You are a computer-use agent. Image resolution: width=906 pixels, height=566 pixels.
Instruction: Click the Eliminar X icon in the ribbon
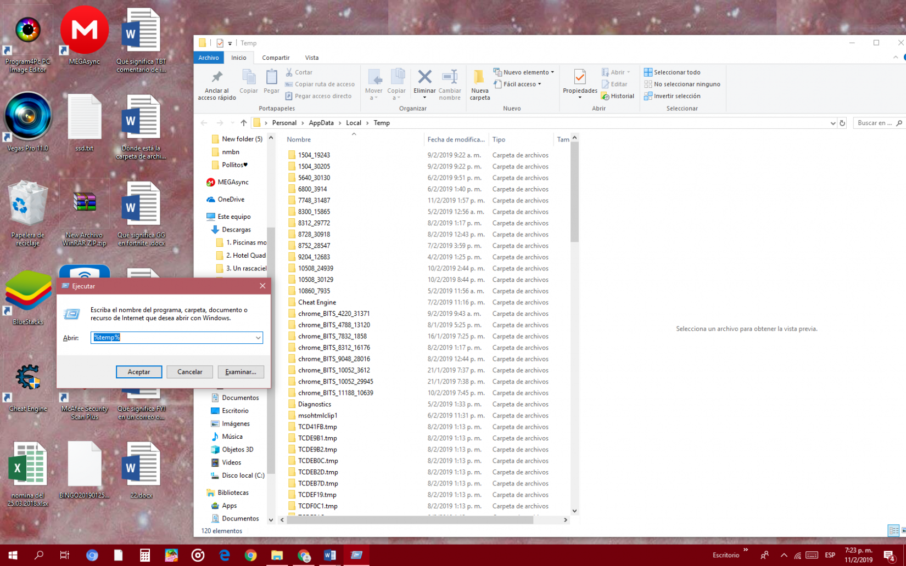pyautogui.click(x=424, y=77)
